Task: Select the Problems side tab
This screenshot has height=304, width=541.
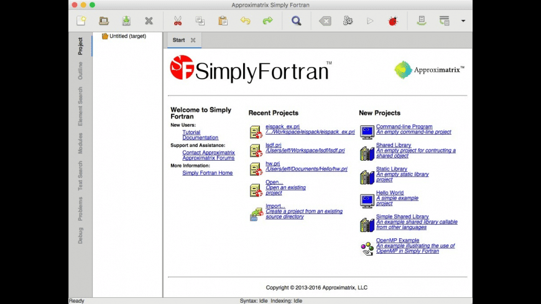Action: 80,208
